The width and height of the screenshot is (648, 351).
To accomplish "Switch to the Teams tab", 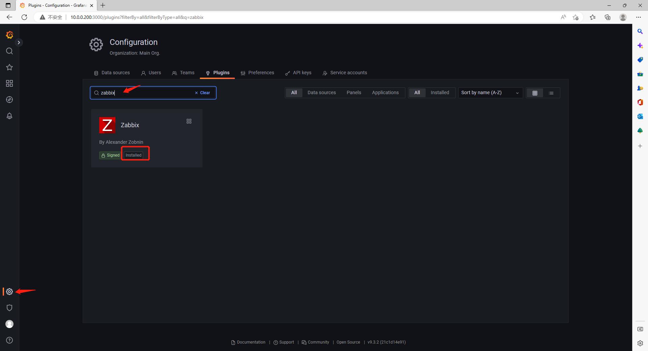I will pyautogui.click(x=183, y=73).
